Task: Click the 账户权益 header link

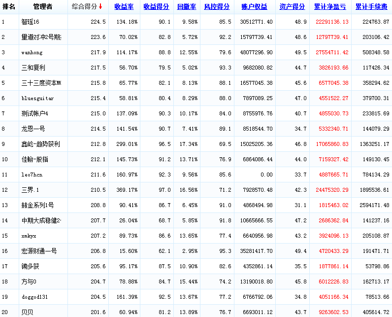Action: (255, 7)
